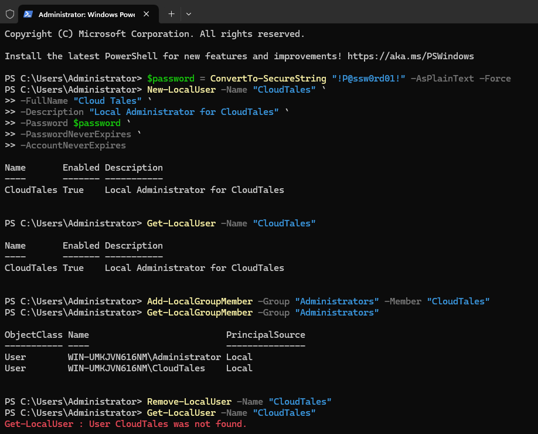Click the PrincipalSource column header
The width and height of the screenshot is (538, 434).
(x=265, y=335)
